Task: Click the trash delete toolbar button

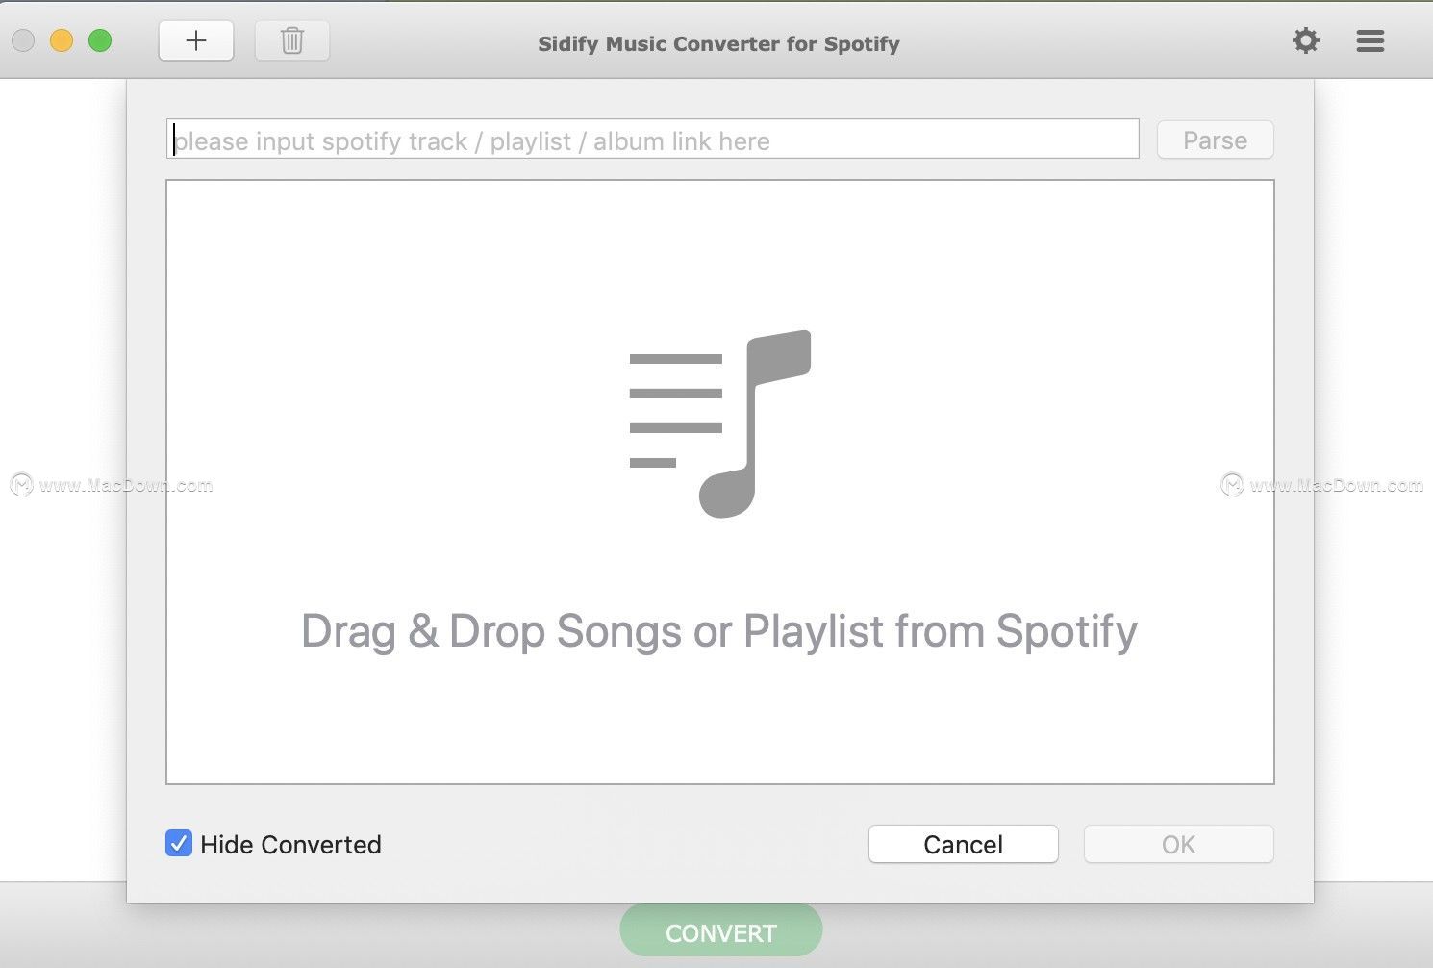Action: (x=292, y=40)
